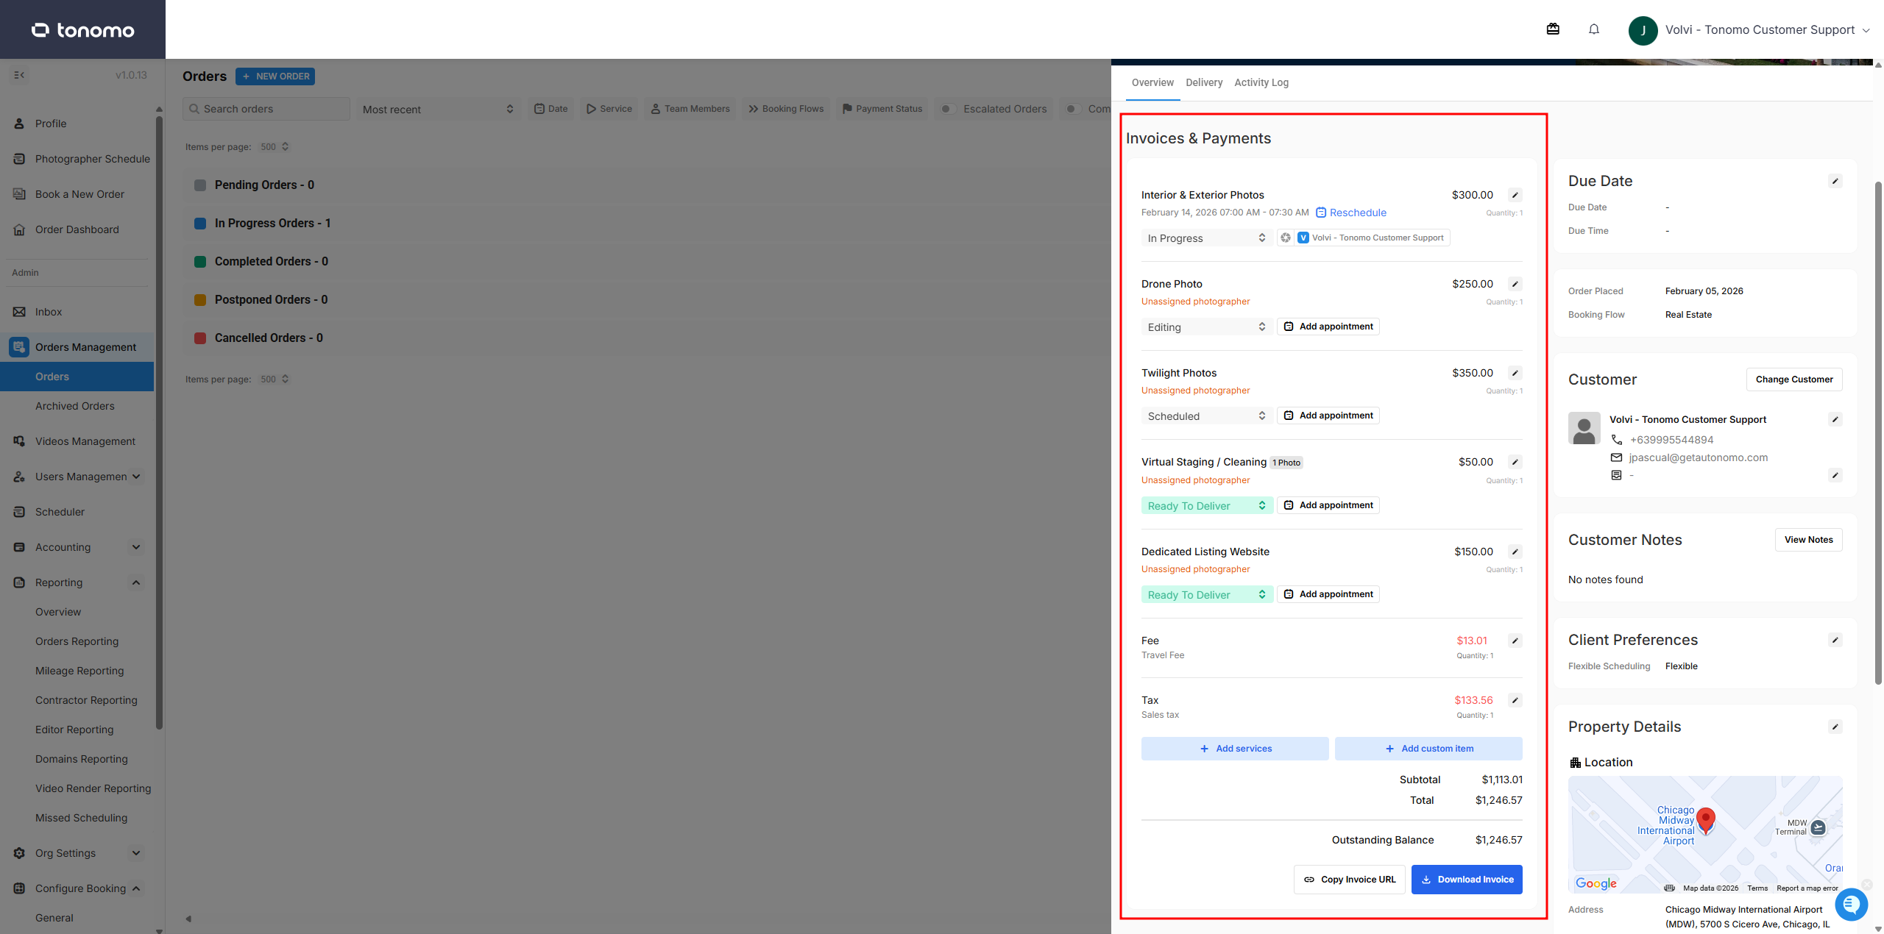Open Mileage Reporting in sidebar
The image size is (1884, 934).
pos(79,671)
